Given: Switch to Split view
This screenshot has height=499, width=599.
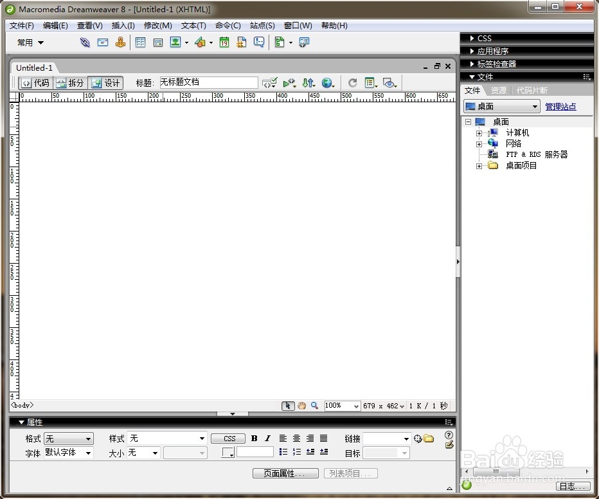Looking at the screenshot, I should 70,83.
